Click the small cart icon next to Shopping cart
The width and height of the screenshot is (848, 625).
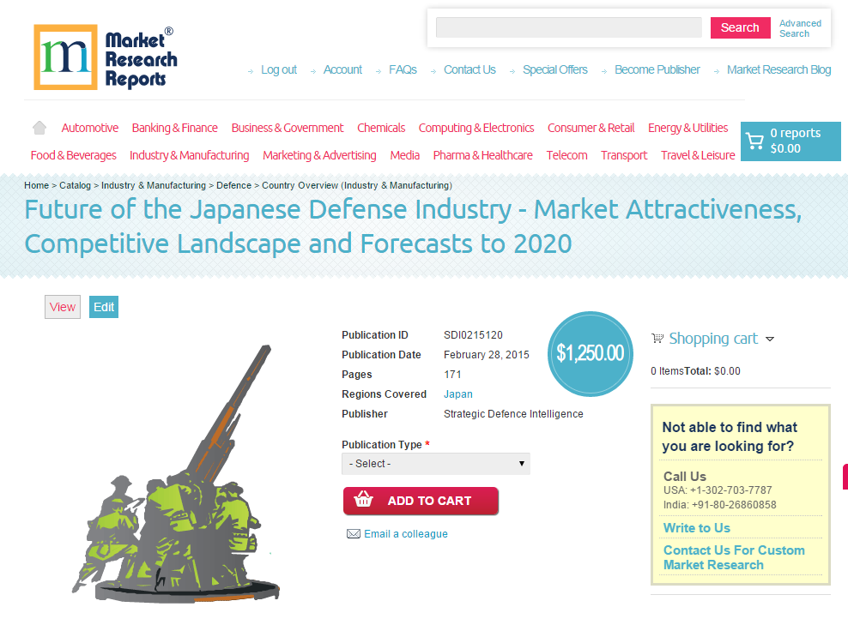pos(657,339)
